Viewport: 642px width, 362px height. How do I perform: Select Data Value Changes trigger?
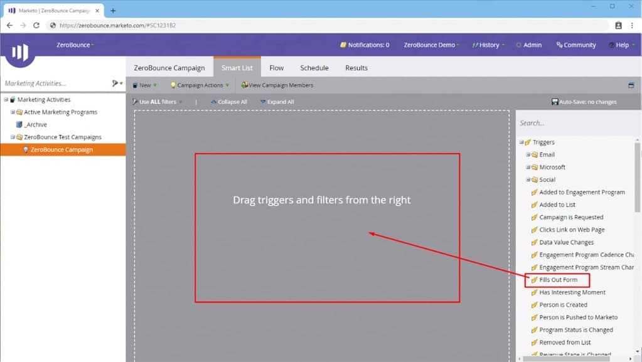pyautogui.click(x=566, y=242)
